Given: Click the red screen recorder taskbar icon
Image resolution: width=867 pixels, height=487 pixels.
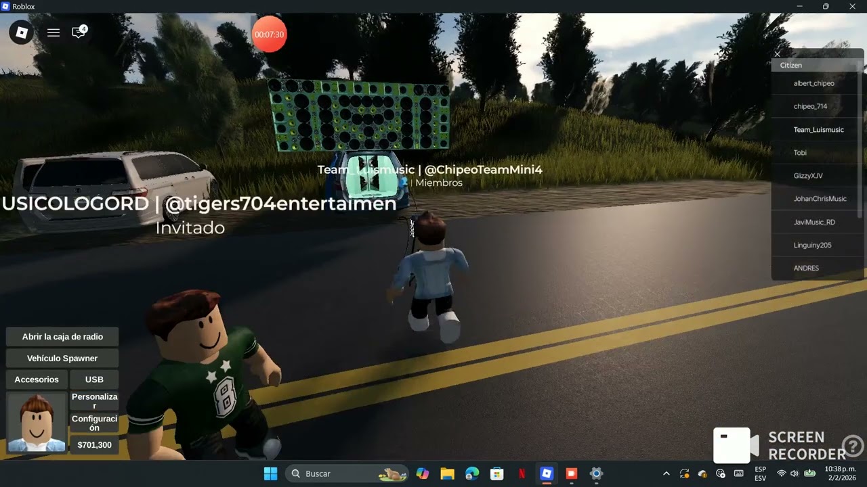Looking at the screenshot, I should 571,473.
